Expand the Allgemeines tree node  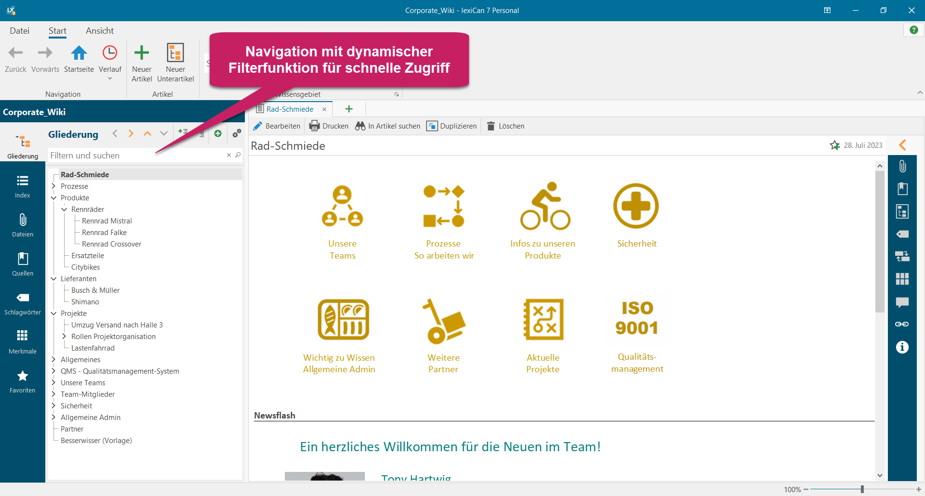[54, 360]
